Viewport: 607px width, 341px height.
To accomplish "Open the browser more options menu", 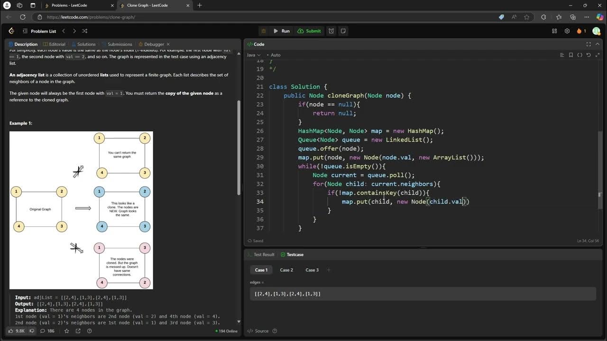I will [x=587, y=17].
